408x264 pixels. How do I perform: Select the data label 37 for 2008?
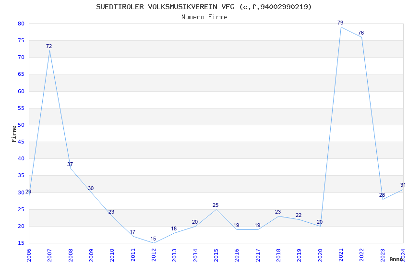(70, 164)
